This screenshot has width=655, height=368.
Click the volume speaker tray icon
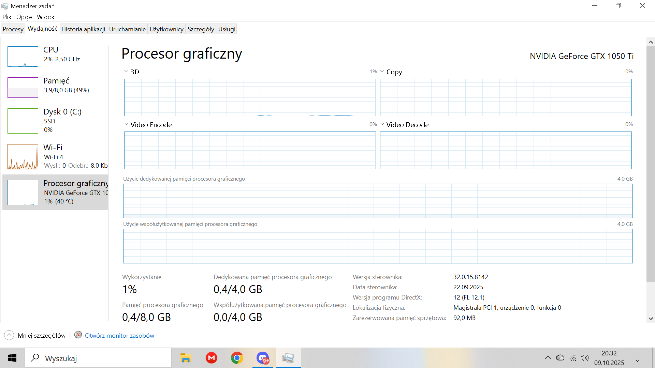pos(584,358)
